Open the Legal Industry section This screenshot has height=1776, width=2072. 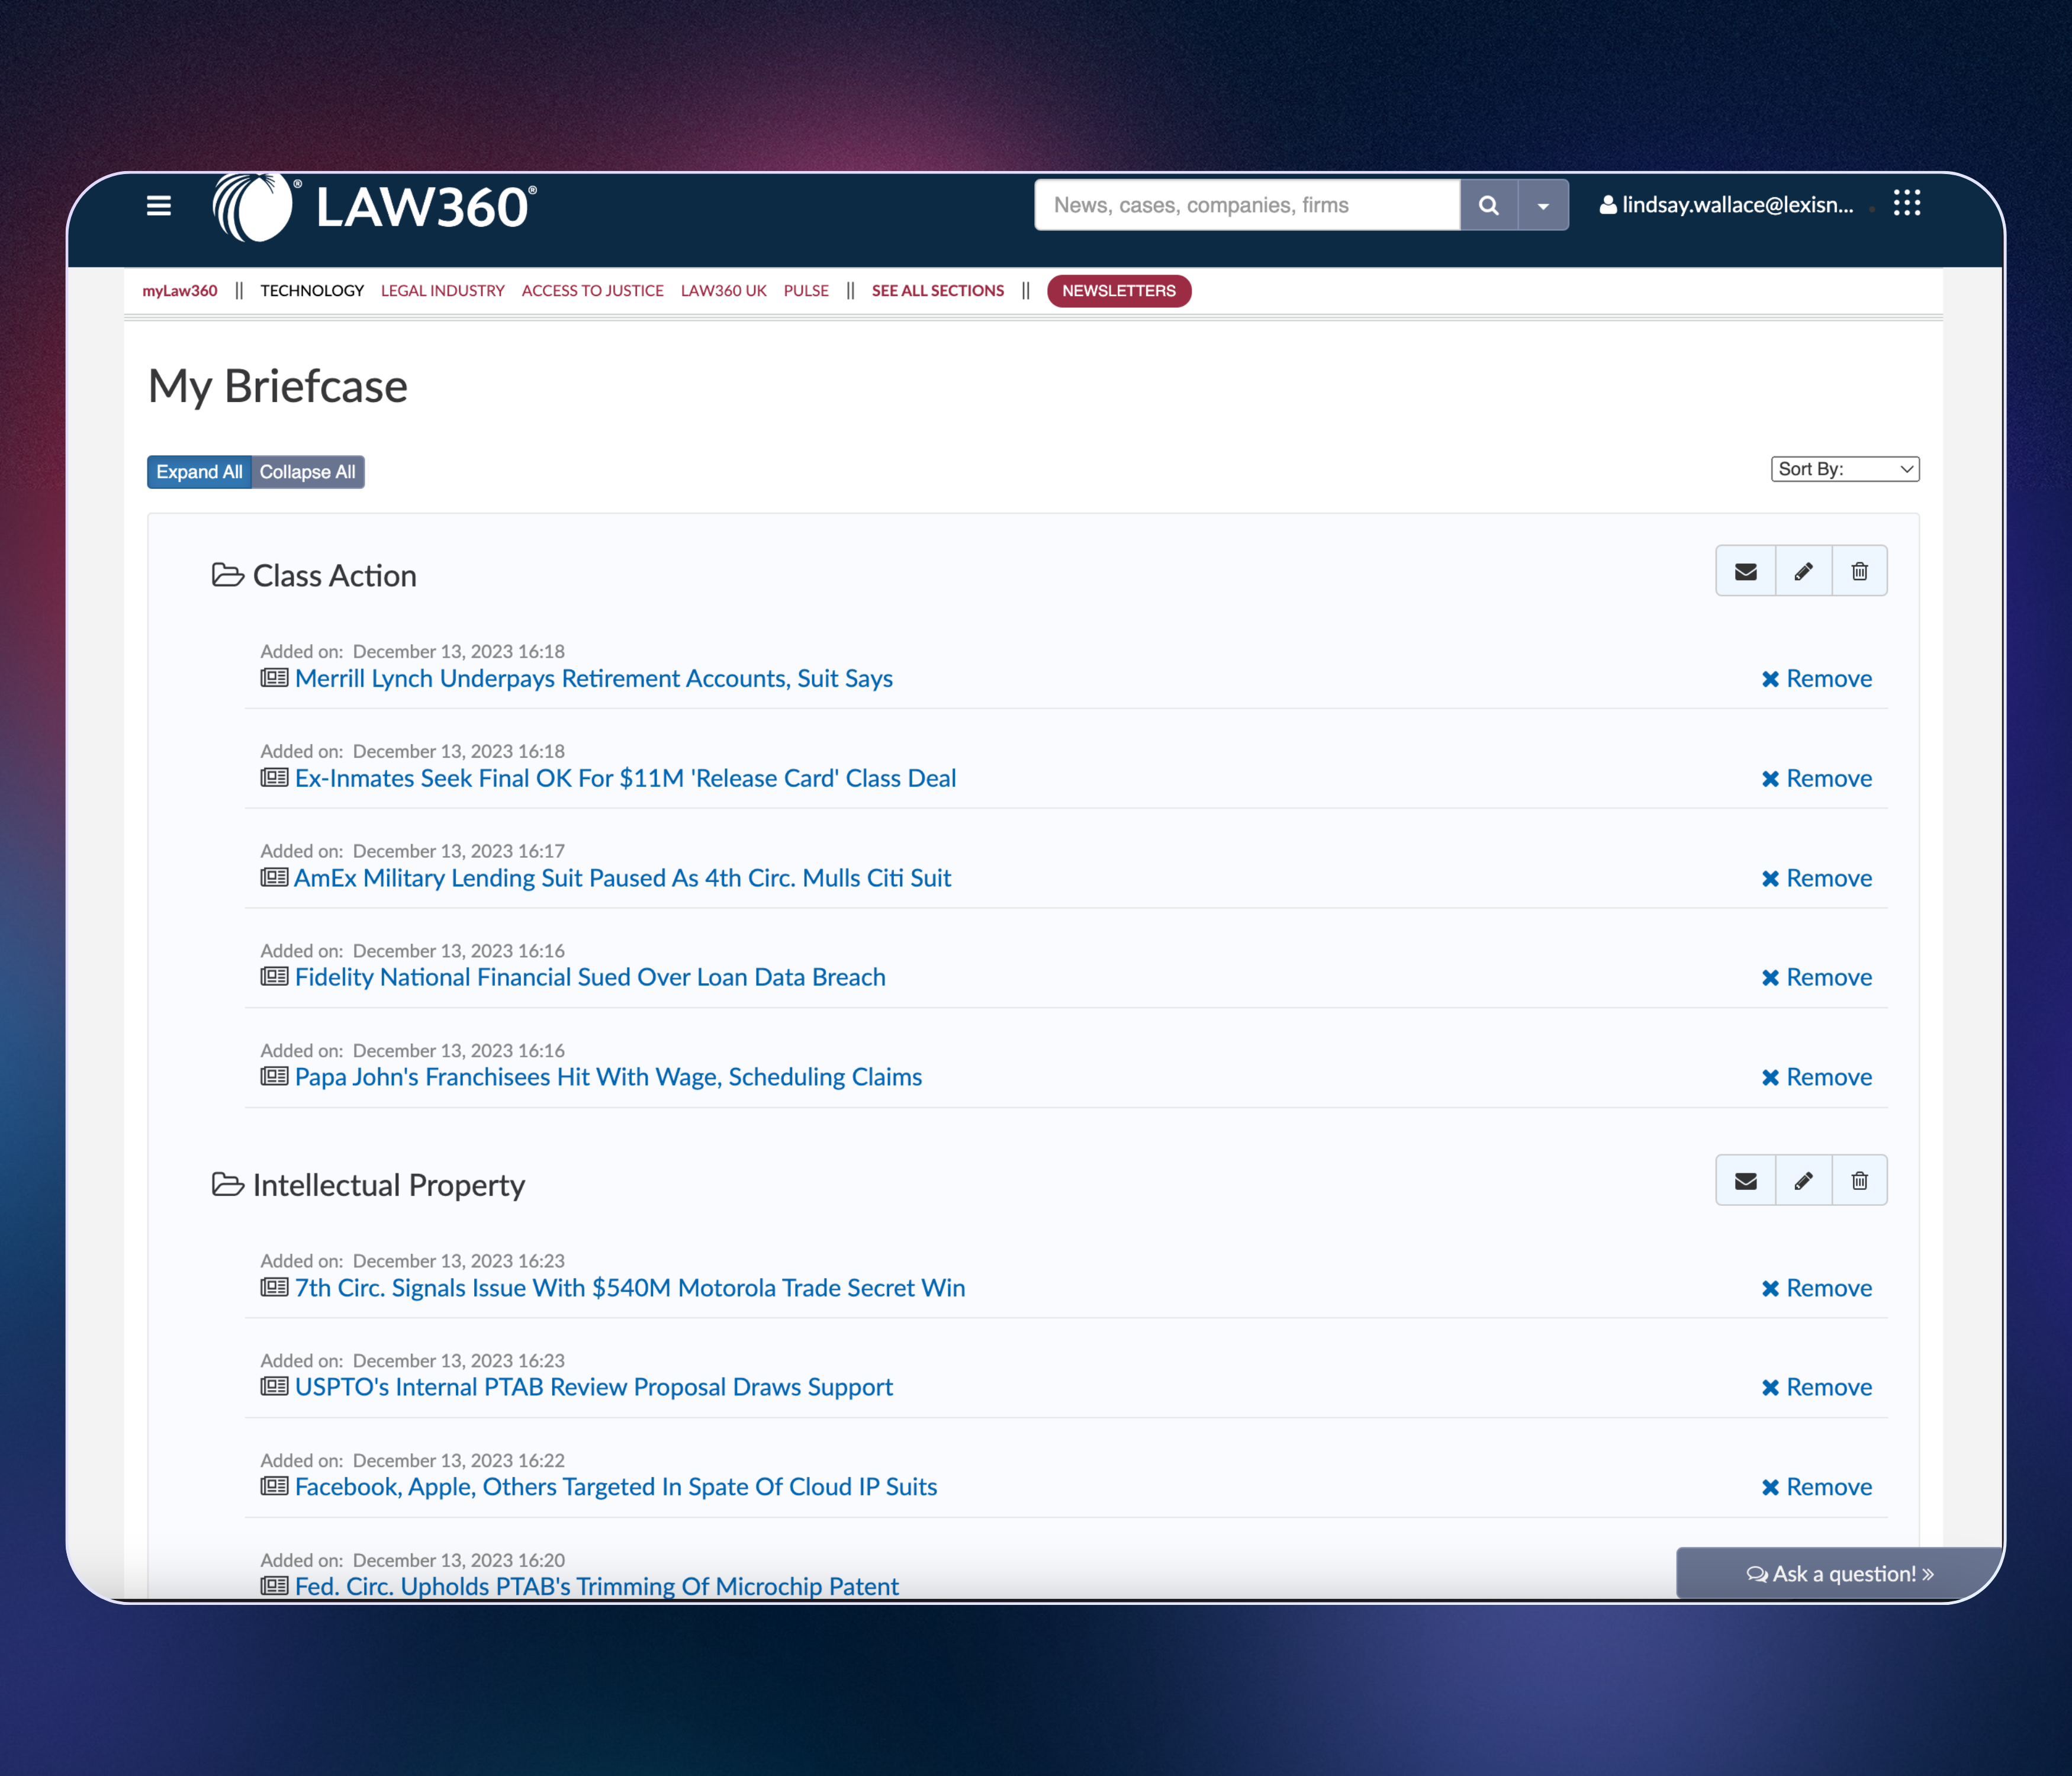click(x=443, y=291)
